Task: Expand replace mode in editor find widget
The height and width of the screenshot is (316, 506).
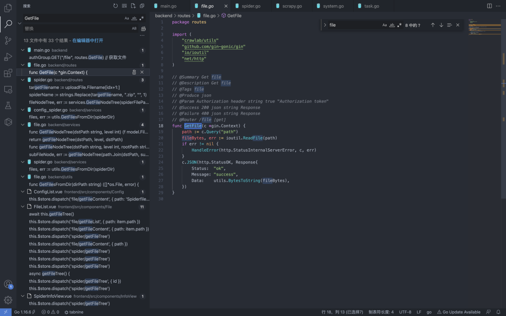Action: [325, 25]
